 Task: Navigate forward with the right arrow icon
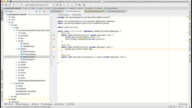(17, 5)
